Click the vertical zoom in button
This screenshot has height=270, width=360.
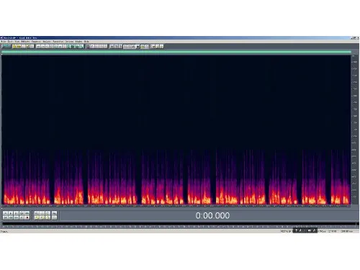(x=54, y=213)
